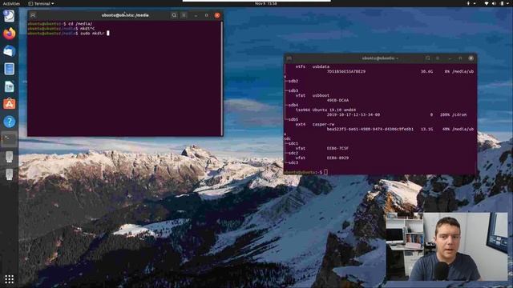
Task: Click the 'cd /media/' command line
Action: [60, 24]
